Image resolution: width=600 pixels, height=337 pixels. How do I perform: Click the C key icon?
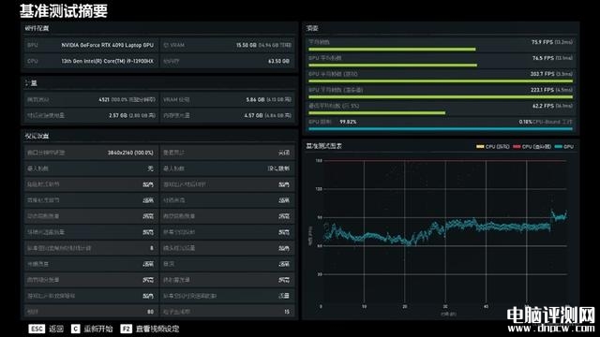pos(76,329)
